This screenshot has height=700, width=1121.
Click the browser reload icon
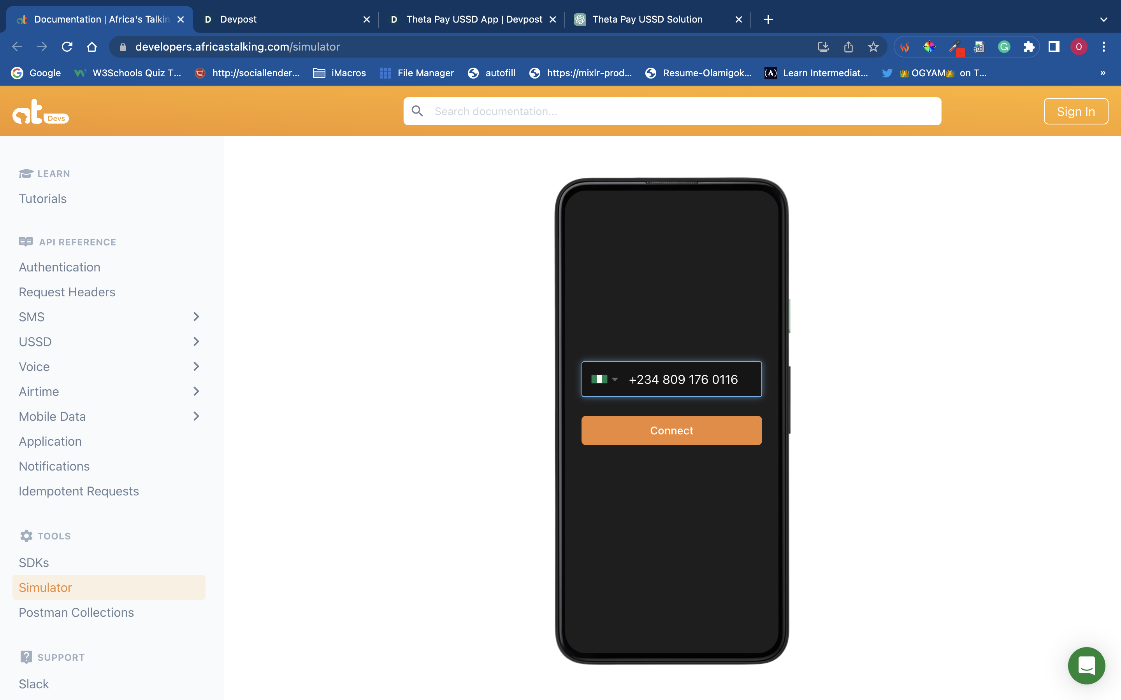pyautogui.click(x=67, y=47)
